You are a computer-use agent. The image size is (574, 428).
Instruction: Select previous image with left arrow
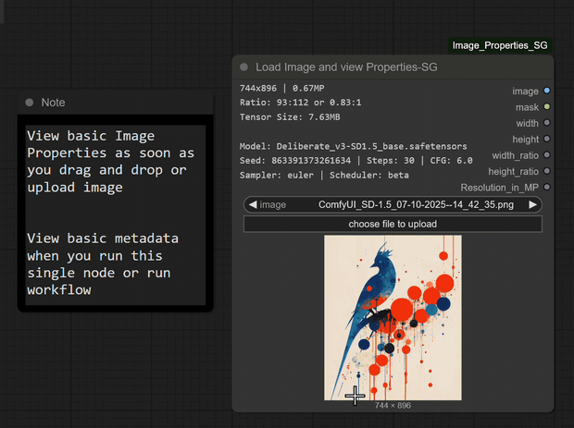[x=252, y=205]
